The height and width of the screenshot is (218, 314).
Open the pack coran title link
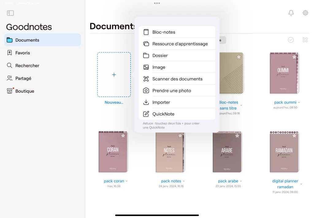114,181
